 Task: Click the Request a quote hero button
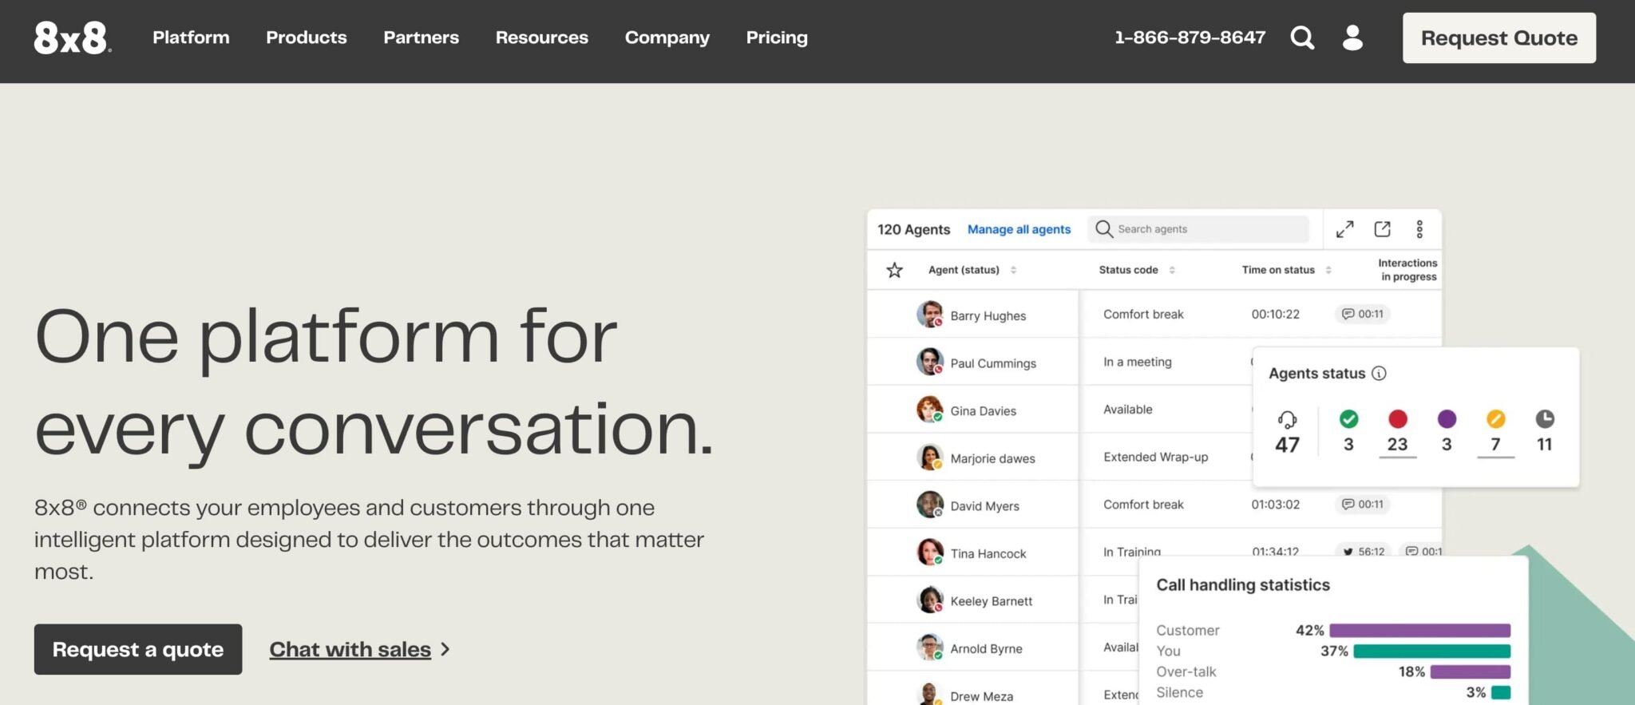pyautogui.click(x=138, y=649)
